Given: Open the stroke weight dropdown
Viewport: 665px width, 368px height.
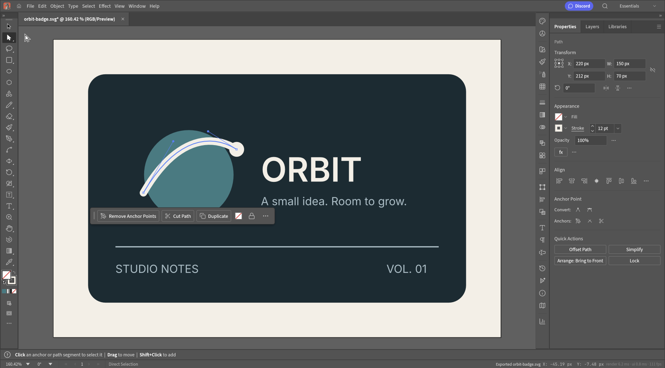Looking at the screenshot, I should (x=618, y=128).
